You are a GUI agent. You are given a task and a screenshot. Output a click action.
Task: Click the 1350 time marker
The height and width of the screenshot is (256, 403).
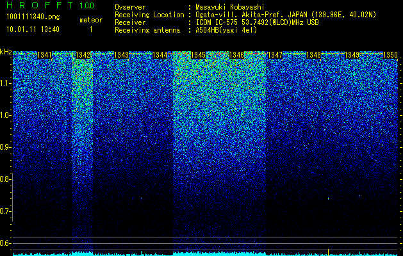[390, 55]
